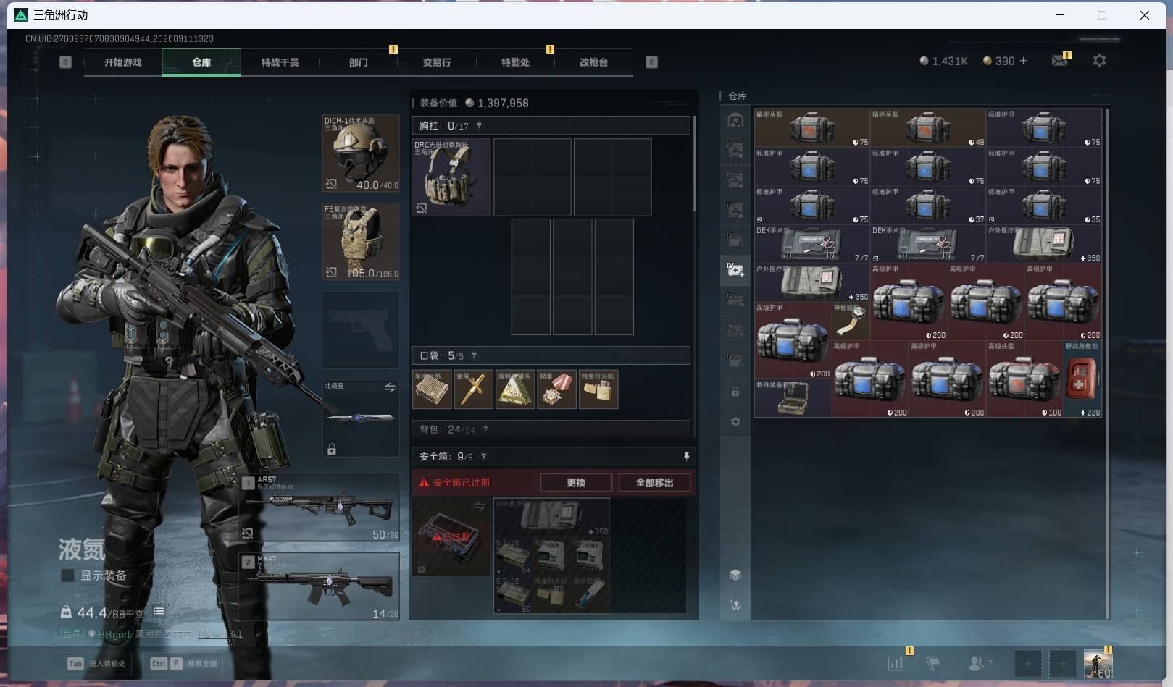
Task: Open the flag icon in bottom bar
Action: pos(933,663)
